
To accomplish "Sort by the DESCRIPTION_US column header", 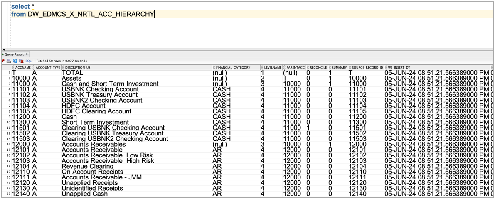I will point(137,67).
